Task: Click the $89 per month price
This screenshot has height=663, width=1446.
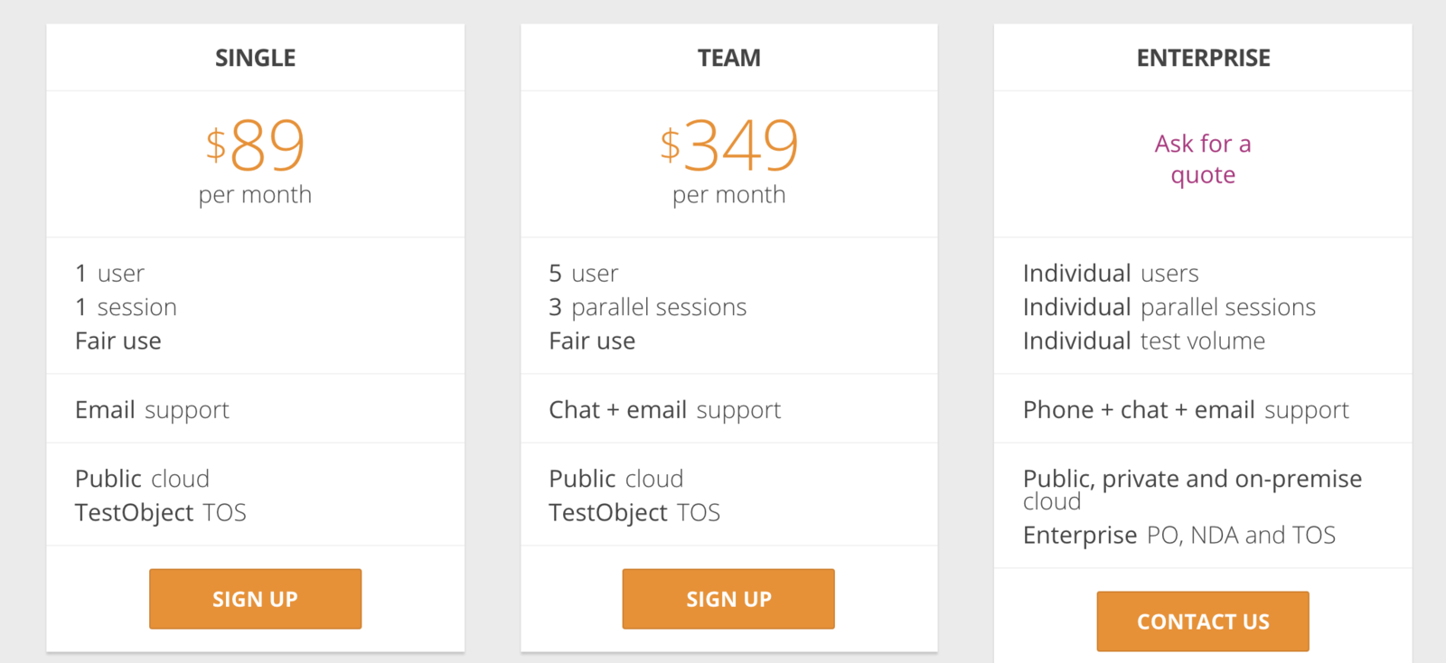Action: pyautogui.click(x=255, y=161)
